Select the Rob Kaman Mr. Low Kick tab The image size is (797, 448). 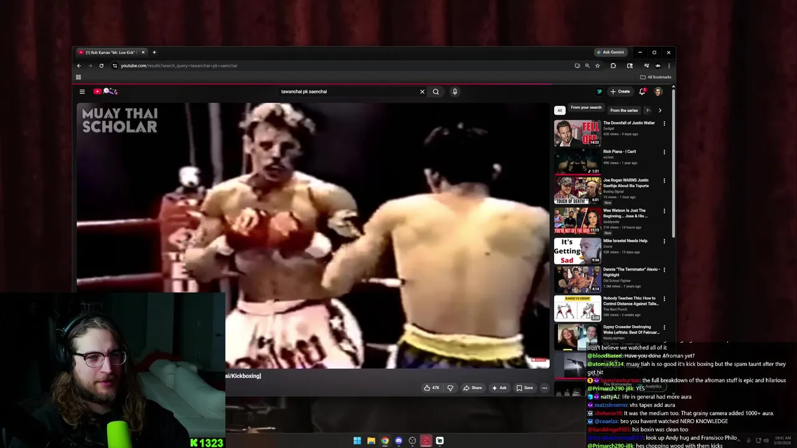[x=112, y=52]
